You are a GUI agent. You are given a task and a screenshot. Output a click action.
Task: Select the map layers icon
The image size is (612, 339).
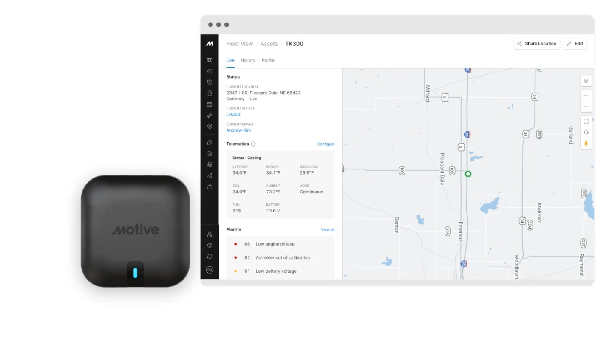click(x=586, y=81)
